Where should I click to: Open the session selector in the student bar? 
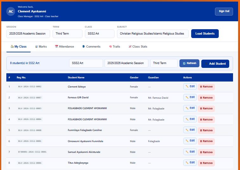126,63
